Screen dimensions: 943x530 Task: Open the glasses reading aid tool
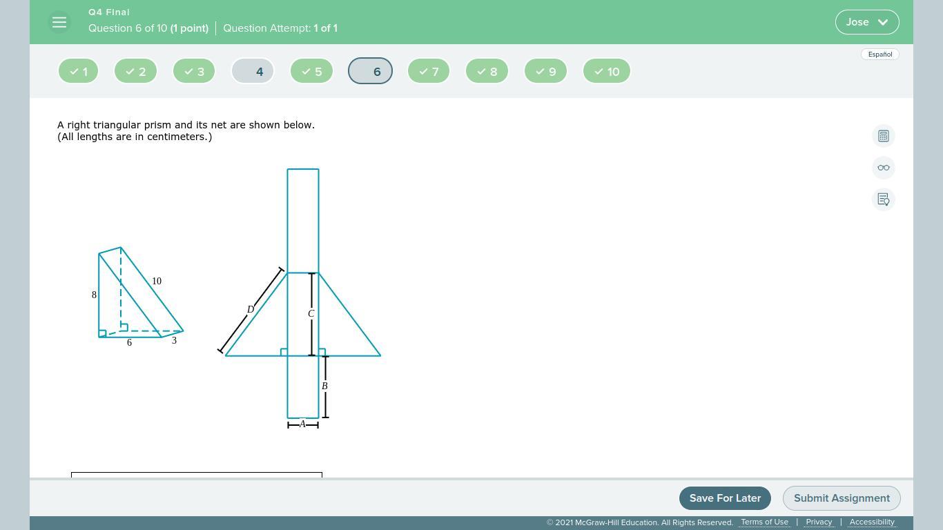pos(884,168)
